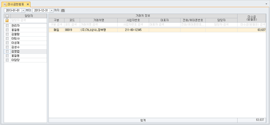Click the 사업자번호 검색 filter field

[133, 25]
